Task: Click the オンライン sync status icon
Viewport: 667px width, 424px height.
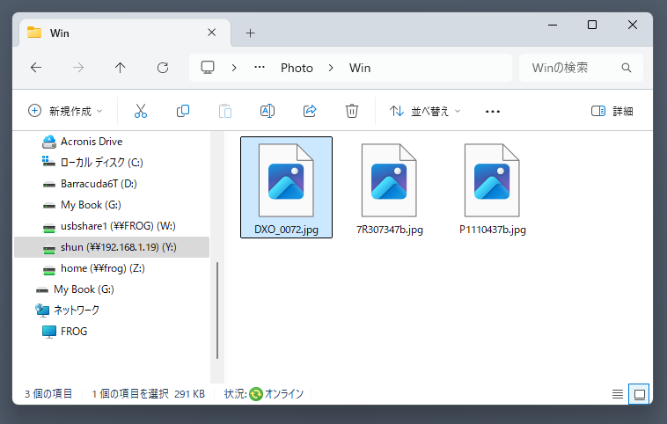Action: pos(256,394)
